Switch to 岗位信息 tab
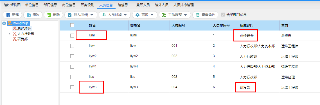The width and height of the screenshot is (320, 105). 69,5
